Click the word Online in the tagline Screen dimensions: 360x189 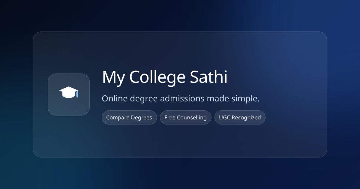point(114,98)
